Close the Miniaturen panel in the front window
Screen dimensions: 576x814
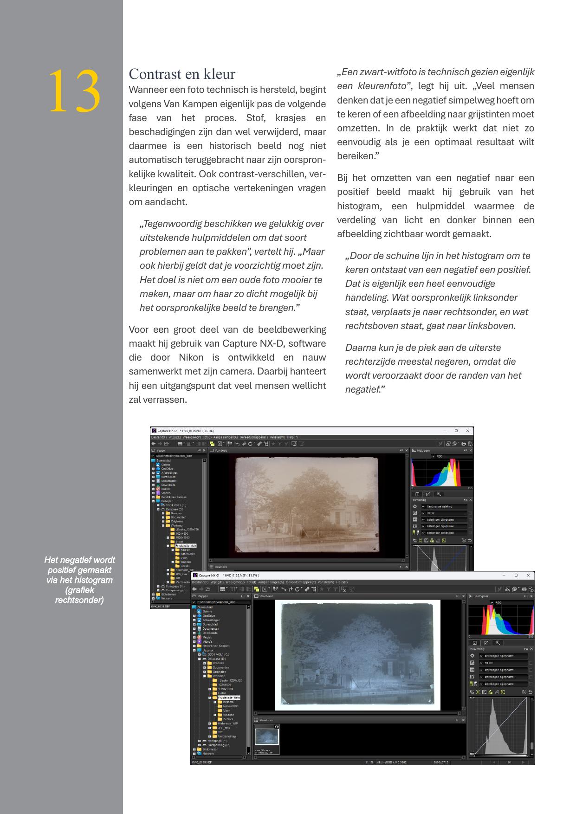(x=463, y=720)
